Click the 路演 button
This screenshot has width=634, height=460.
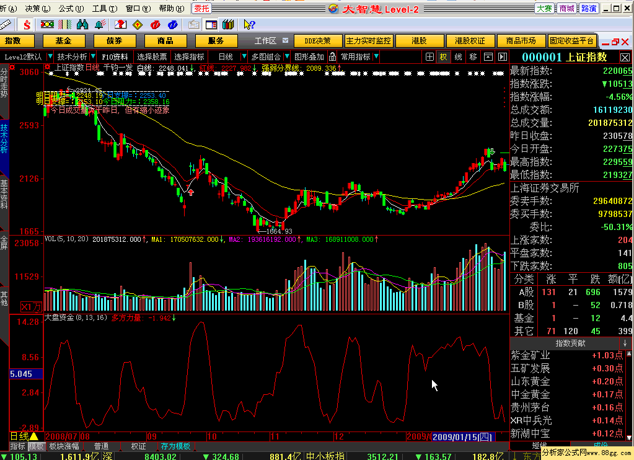point(589,9)
